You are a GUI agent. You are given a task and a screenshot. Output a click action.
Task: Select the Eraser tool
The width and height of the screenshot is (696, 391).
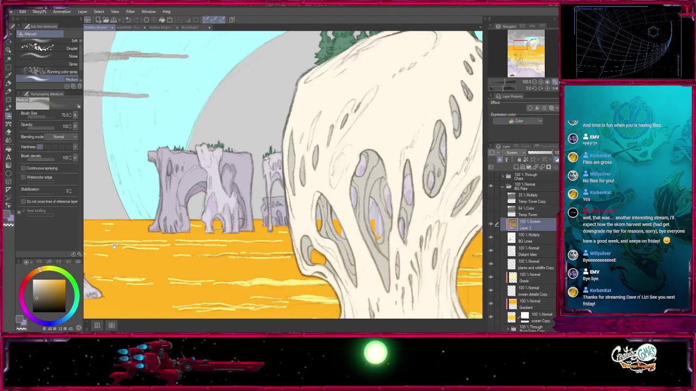point(9,131)
